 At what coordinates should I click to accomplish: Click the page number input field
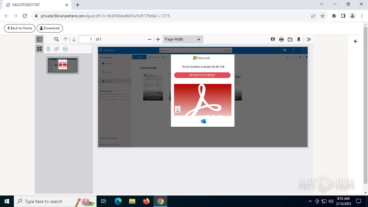coord(87,39)
